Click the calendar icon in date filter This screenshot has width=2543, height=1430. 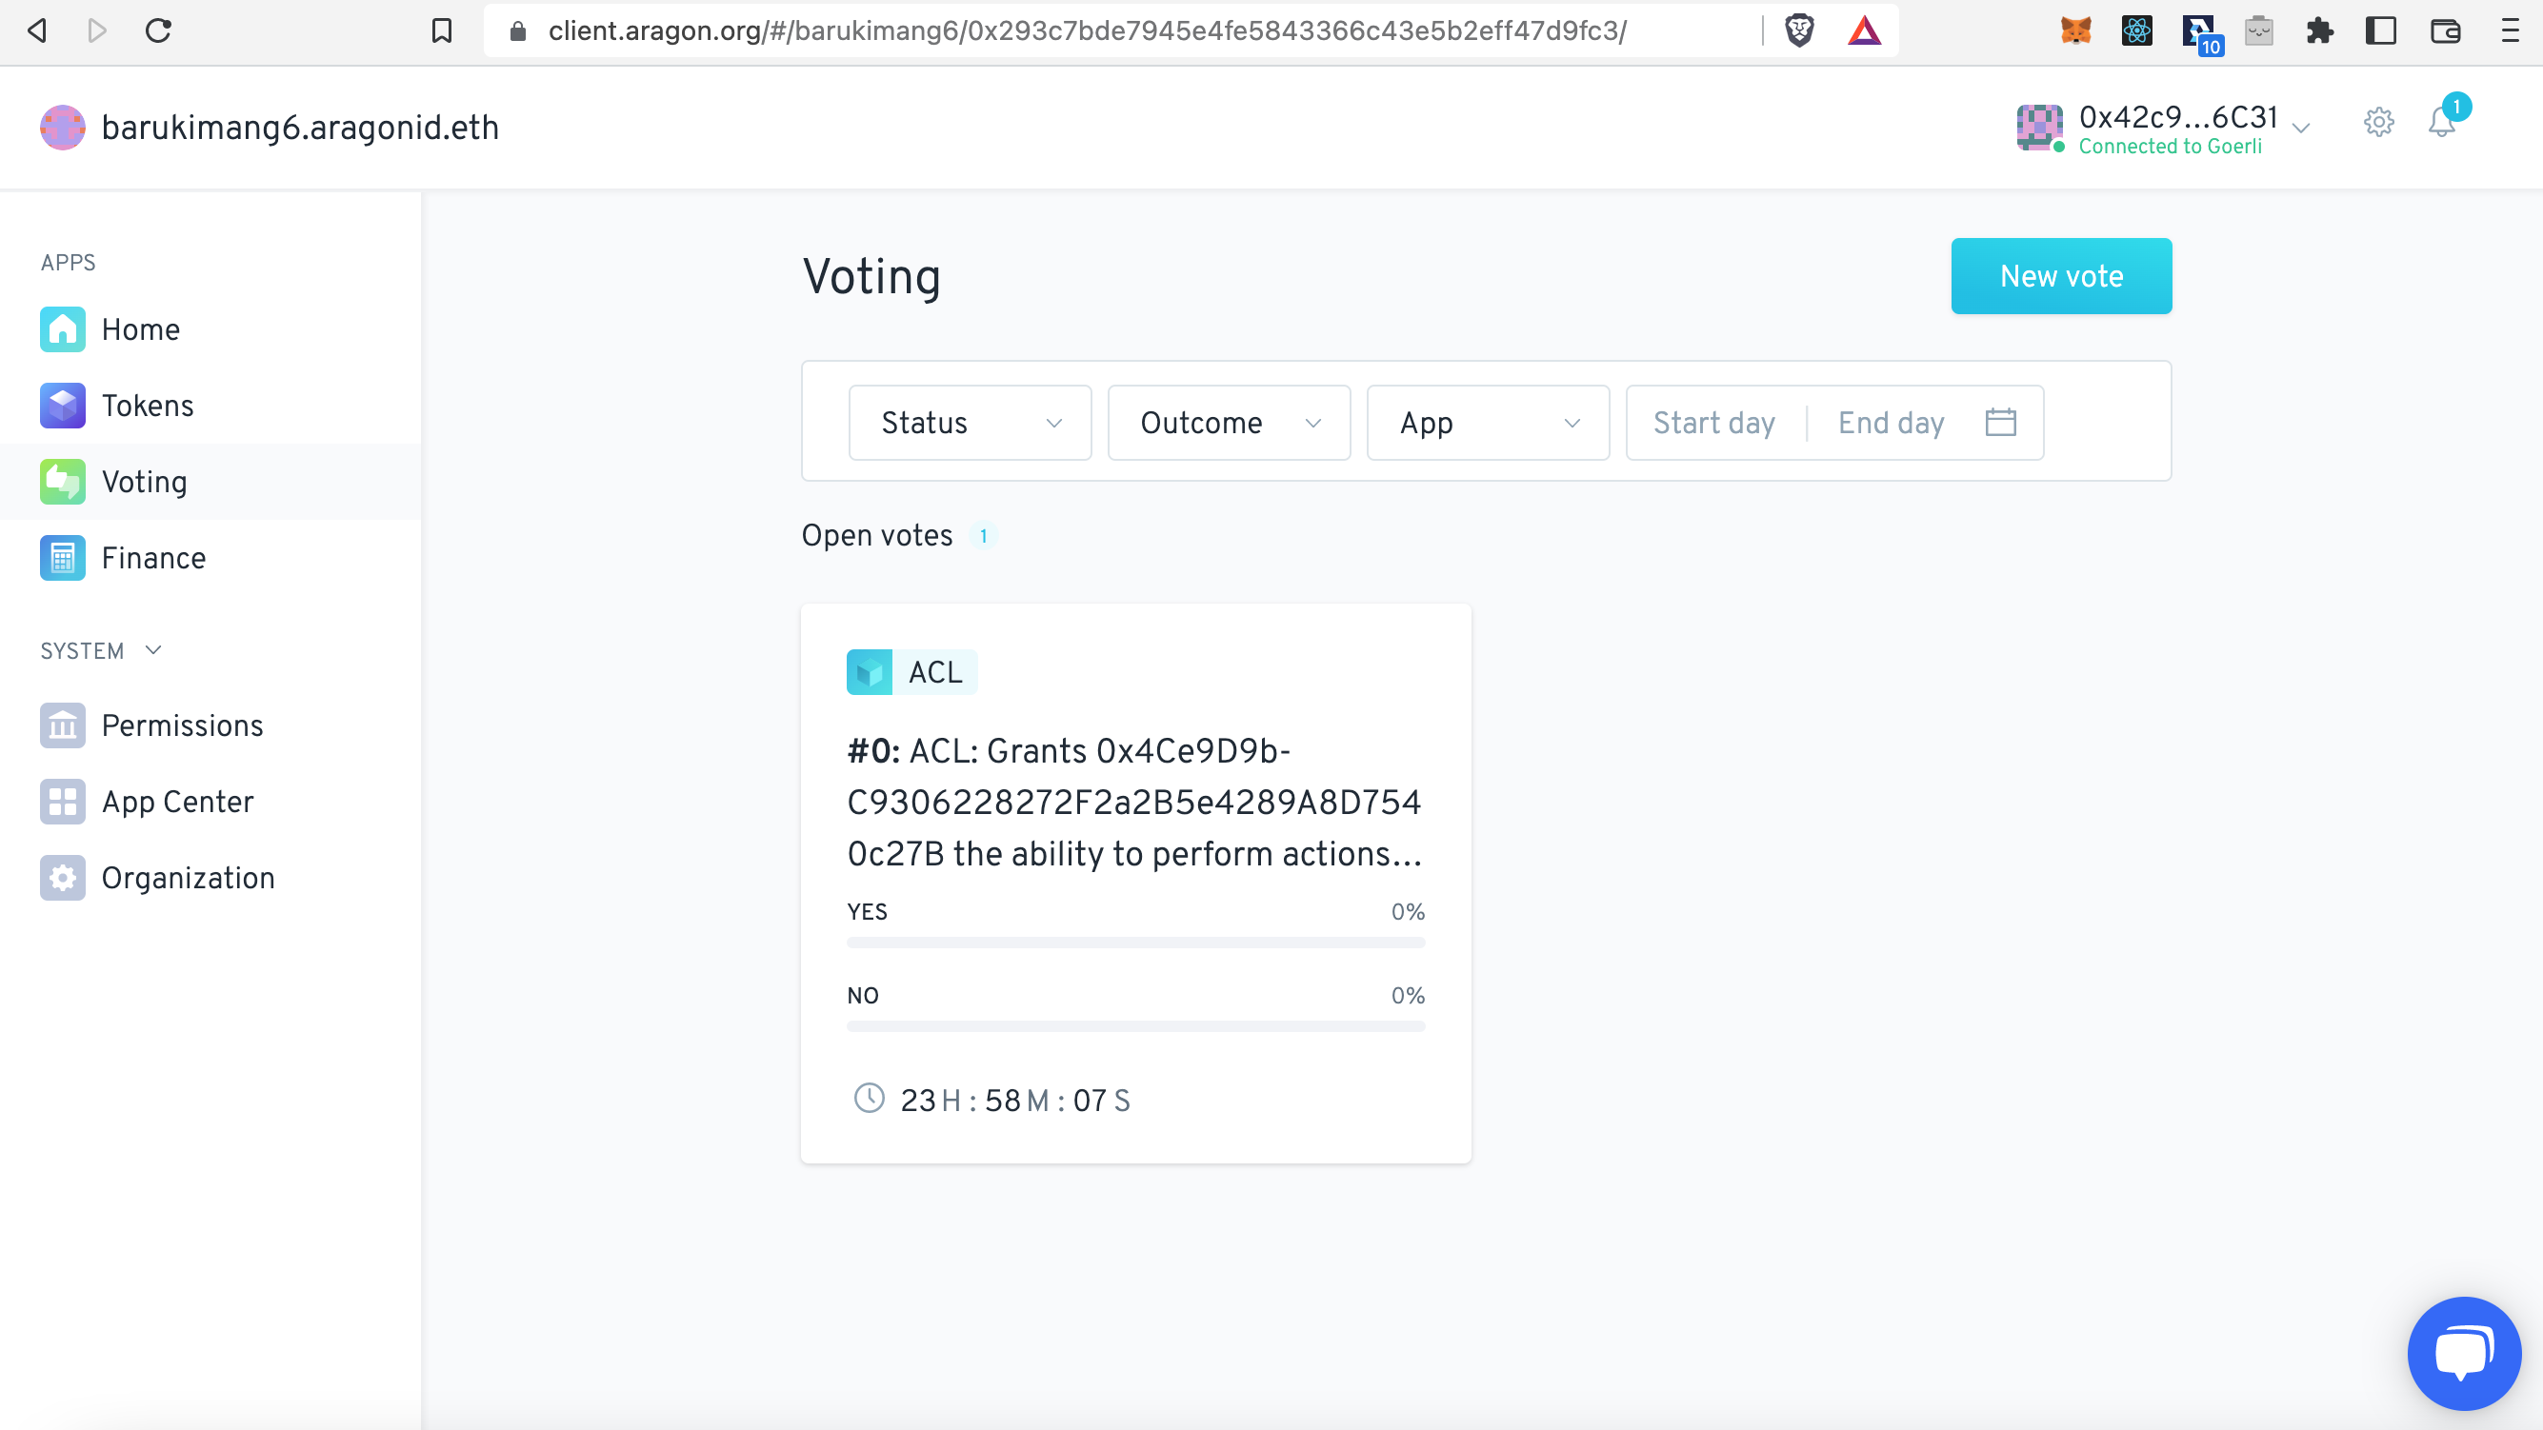click(2000, 423)
